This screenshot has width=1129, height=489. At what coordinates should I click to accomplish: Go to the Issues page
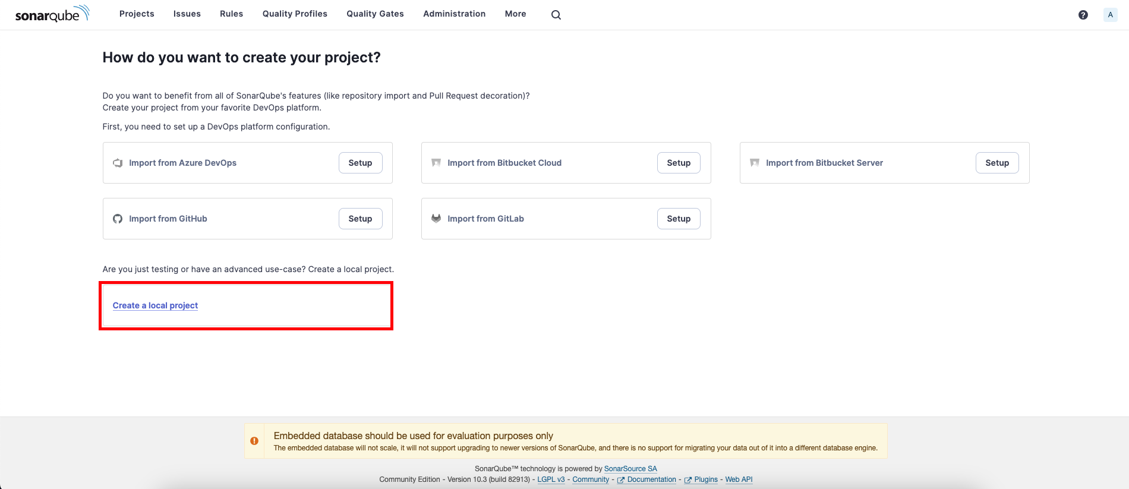(x=187, y=14)
